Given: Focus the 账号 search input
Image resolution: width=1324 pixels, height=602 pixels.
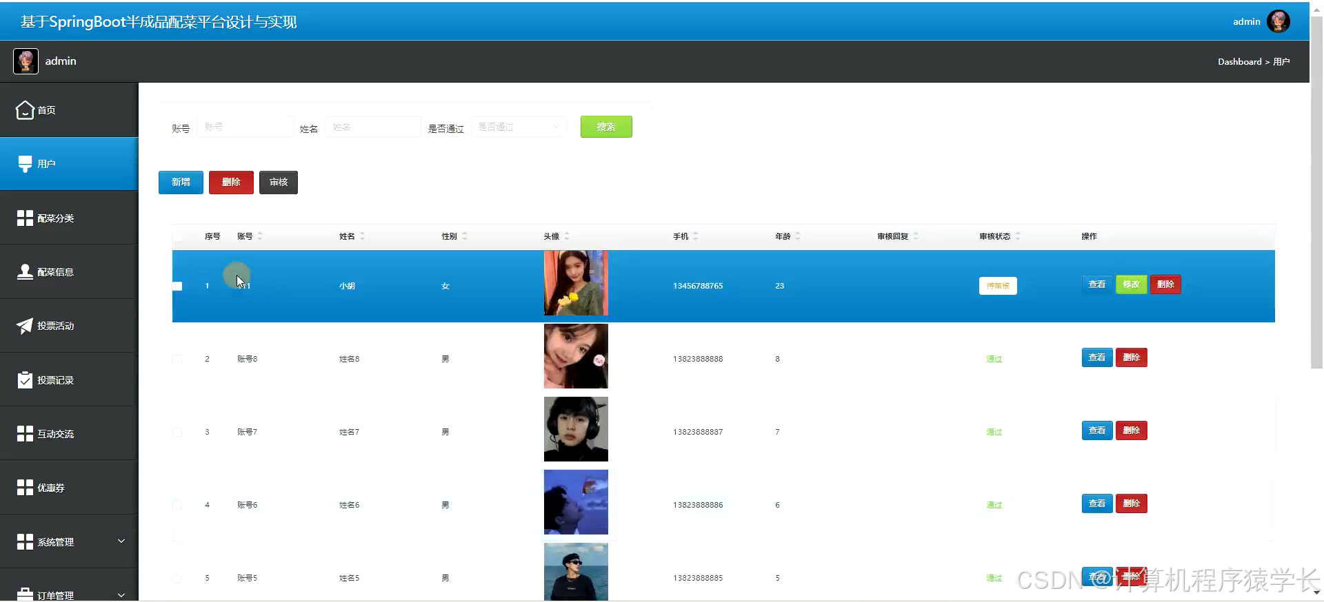Looking at the screenshot, I should tap(245, 127).
